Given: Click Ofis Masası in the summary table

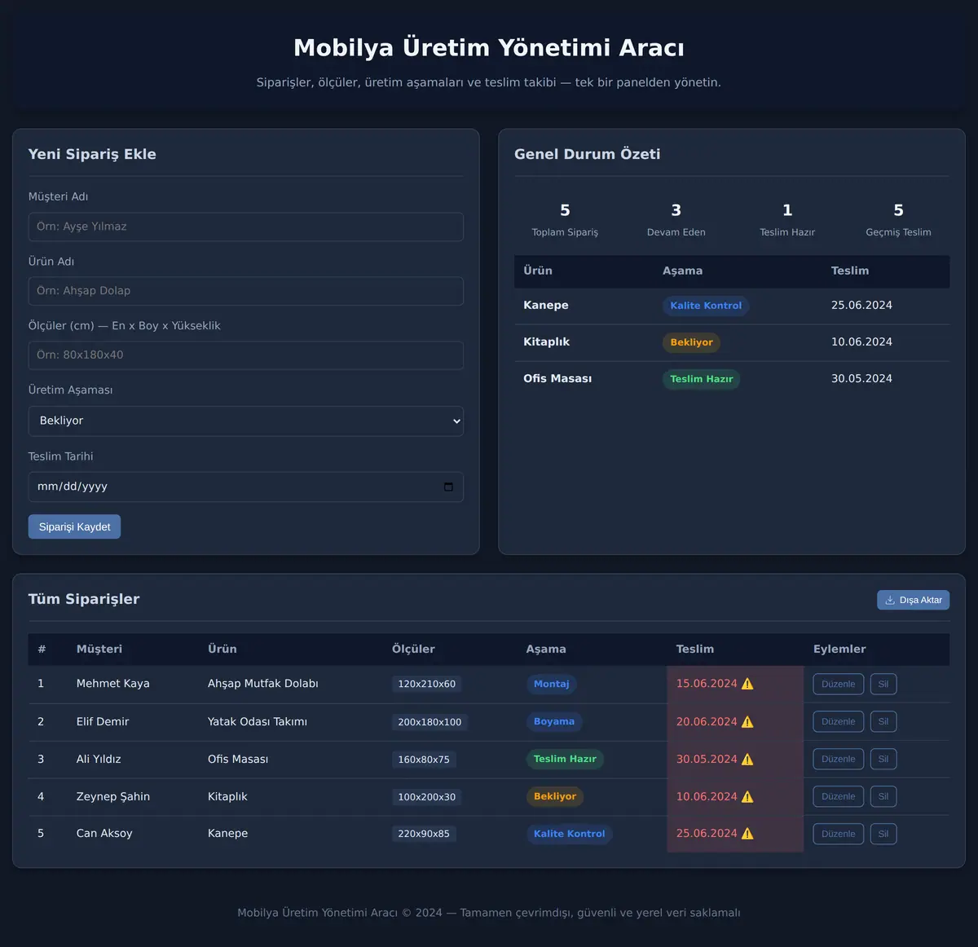Looking at the screenshot, I should [557, 378].
